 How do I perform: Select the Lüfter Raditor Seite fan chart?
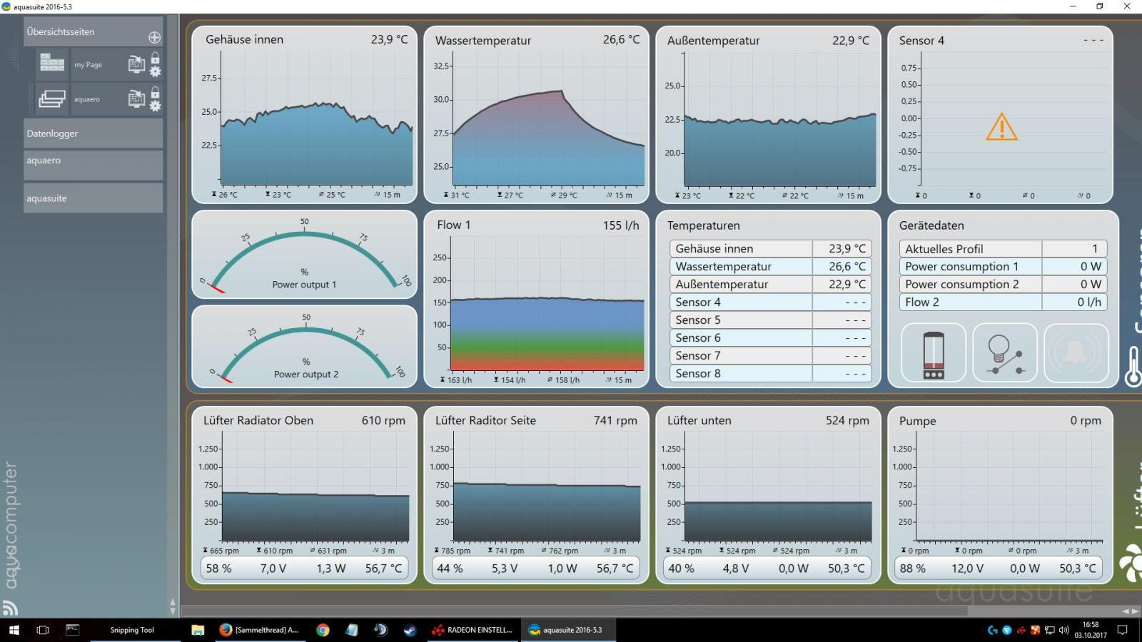(537, 495)
